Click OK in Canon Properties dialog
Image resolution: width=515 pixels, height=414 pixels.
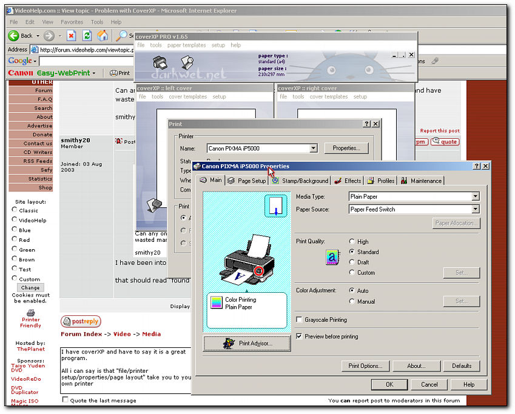(x=389, y=384)
